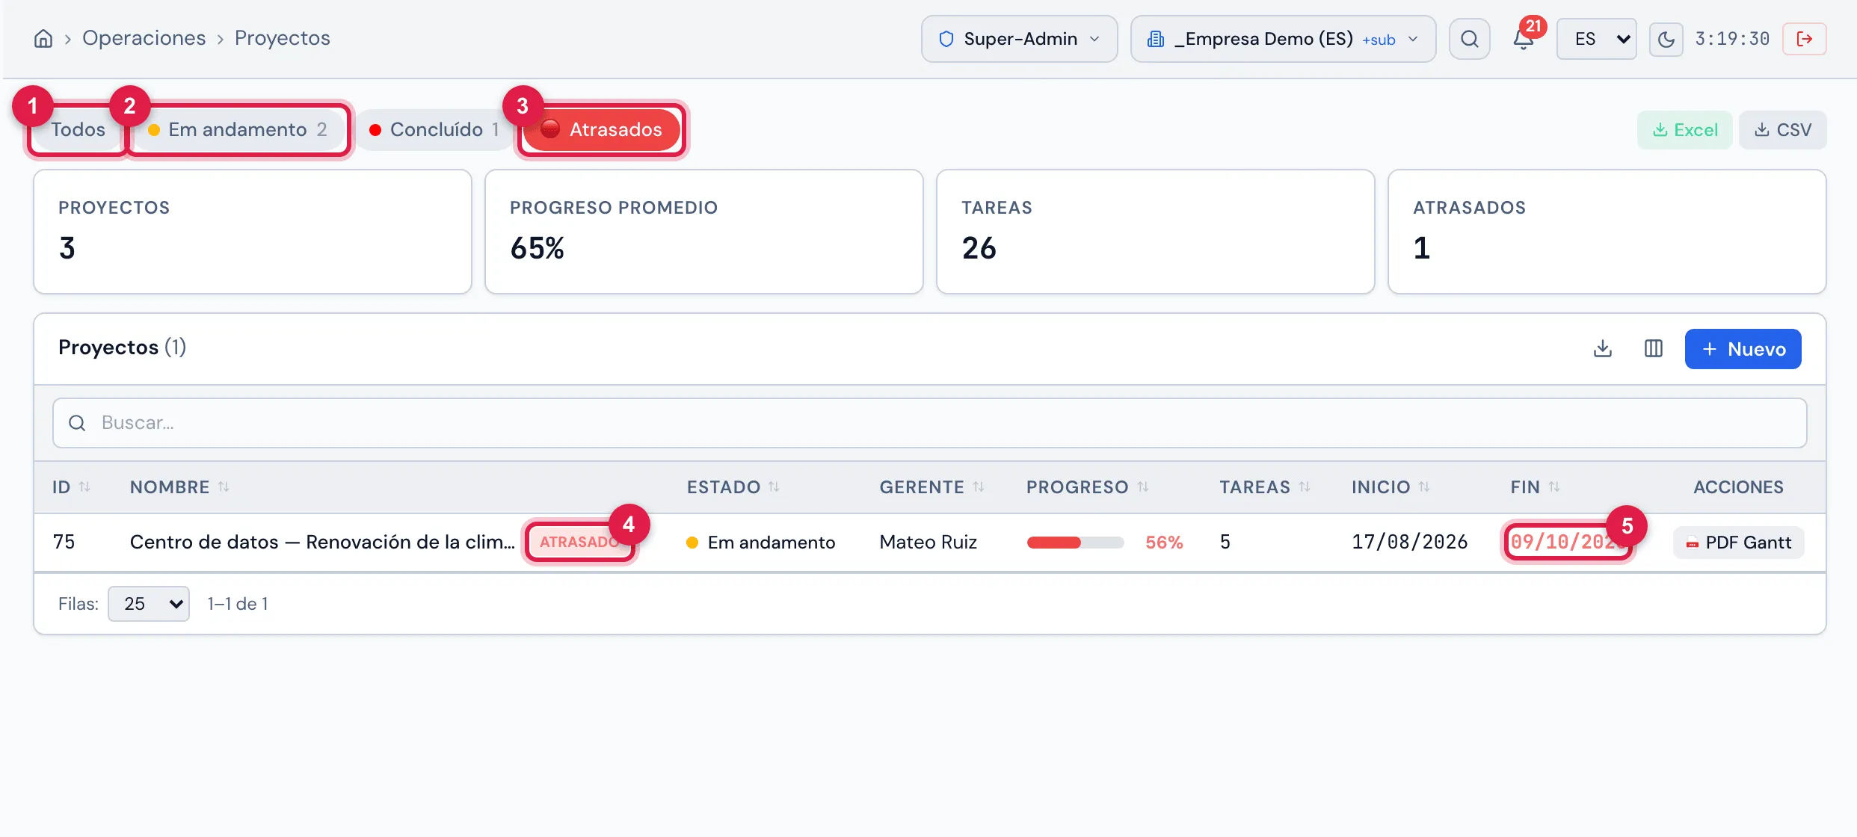Open the Super-Admin role dropdown
The height and width of the screenshot is (837, 1857).
click(x=1020, y=39)
